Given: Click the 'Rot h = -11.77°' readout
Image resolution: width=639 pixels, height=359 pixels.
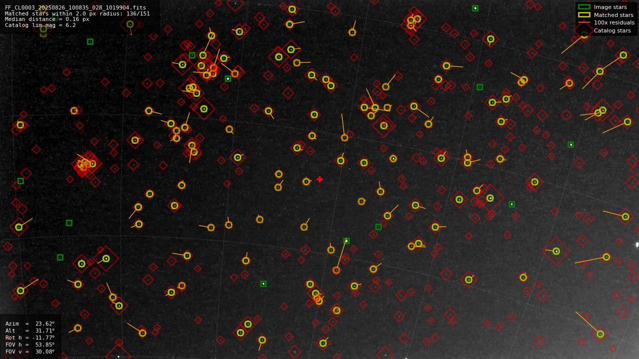Looking at the screenshot, I should [30, 338].
